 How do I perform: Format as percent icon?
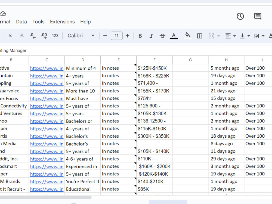point(21,36)
